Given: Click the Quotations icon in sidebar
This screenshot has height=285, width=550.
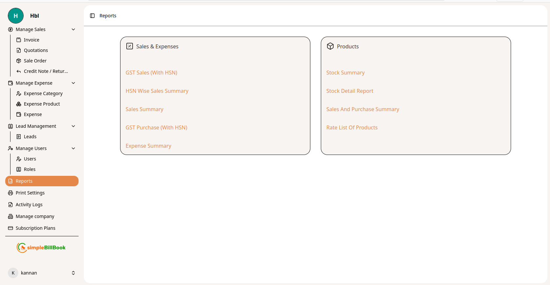Looking at the screenshot, I should [19, 50].
